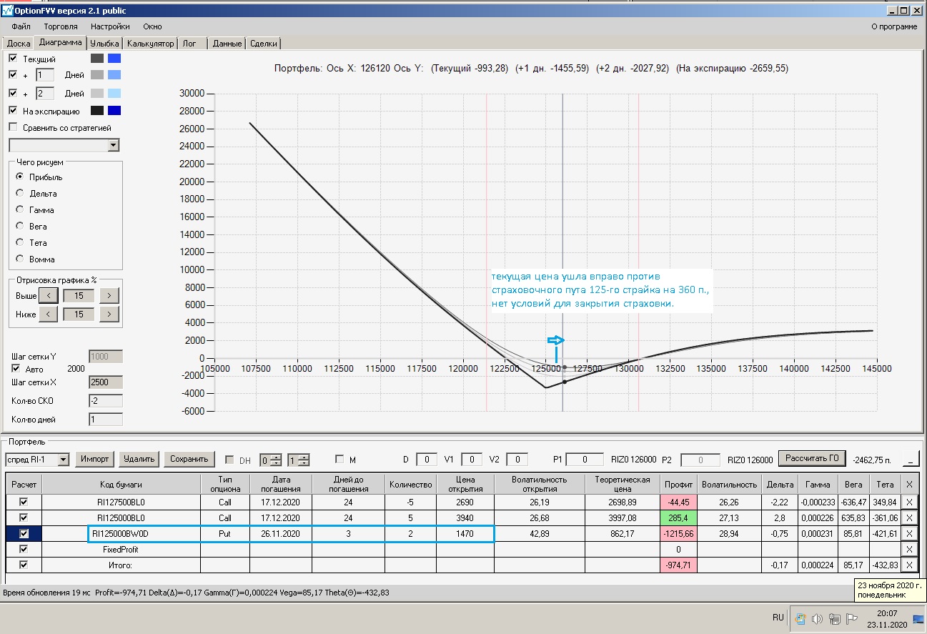Image resolution: width=927 pixels, height=634 pixels.
Task: Click the Кол-во СКО input field
Action: pos(106,401)
